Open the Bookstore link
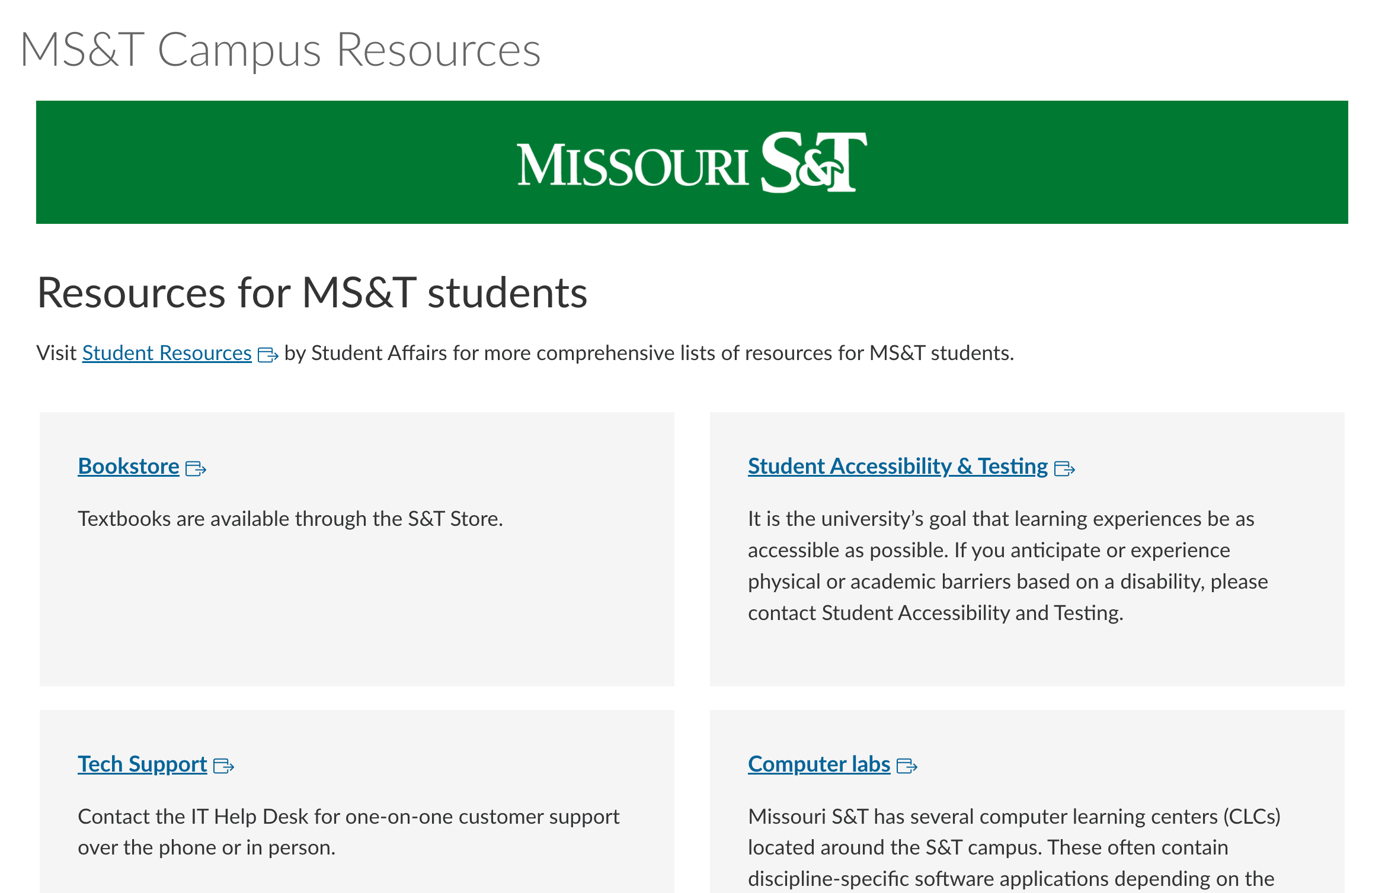Screen dimensions: 1385x893 point(129,467)
